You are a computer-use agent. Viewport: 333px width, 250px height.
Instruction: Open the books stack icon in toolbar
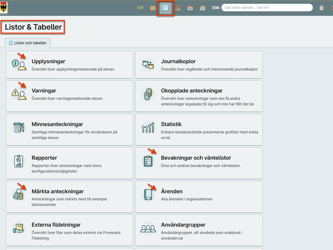coord(178,8)
